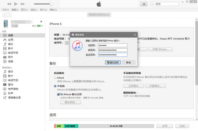Open the 编辑(E) menu
198x131 pixels.
coord(15,10)
